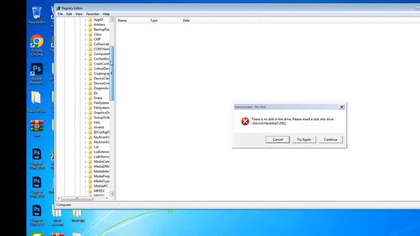
Task: Expand the ContentIndex registry key
Action: coord(86,59)
